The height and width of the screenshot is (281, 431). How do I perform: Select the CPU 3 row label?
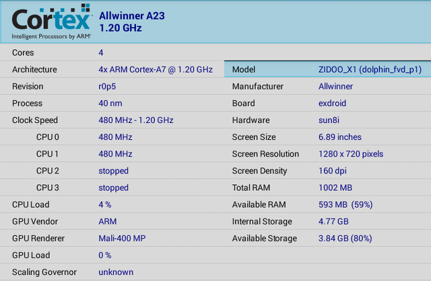(x=48, y=188)
